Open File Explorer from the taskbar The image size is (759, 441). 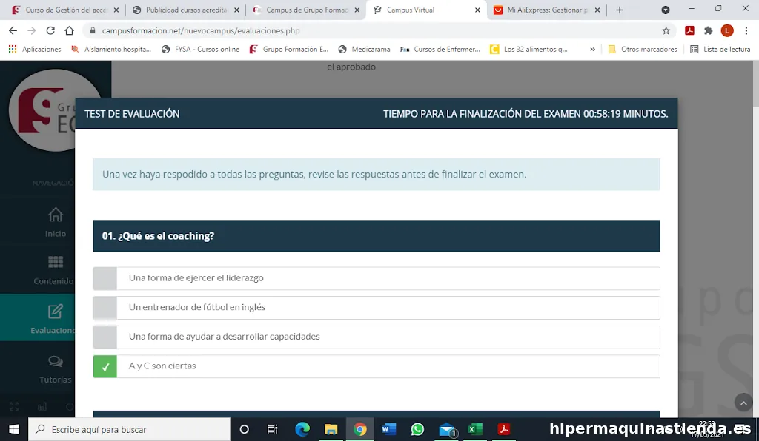coord(331,429)
